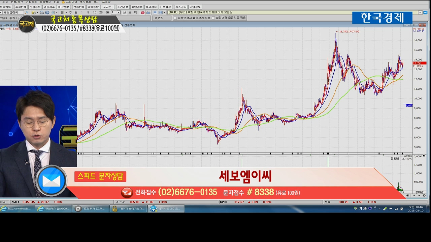Screen dimensions: 431x242
Task: Click the 기업정보 button
Action: pyautogui.click(x=195, y=7)
